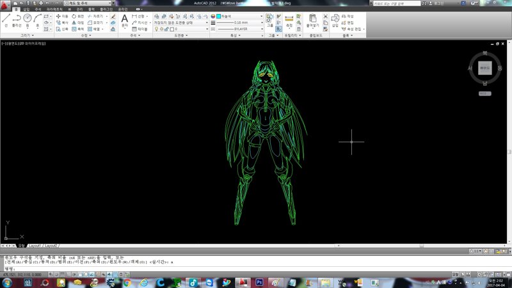The width and height of the screenshot is (512, 288).
Task: Click the Stretch (신축) tool
Action: (x=62, y=29)
